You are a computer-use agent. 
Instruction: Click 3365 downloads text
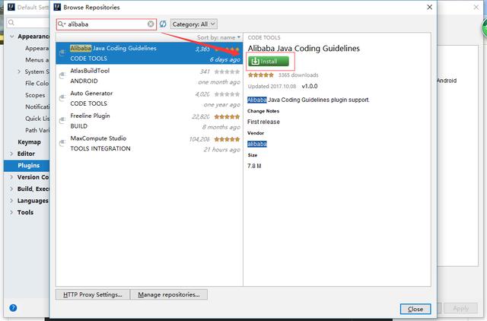pyautogui.click(x=298, y=75)
